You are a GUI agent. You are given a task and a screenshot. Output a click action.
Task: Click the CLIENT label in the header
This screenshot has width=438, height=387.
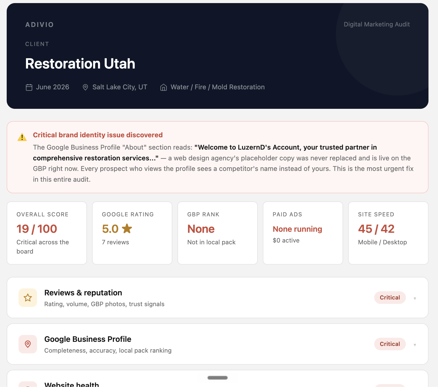click(37, 44)
